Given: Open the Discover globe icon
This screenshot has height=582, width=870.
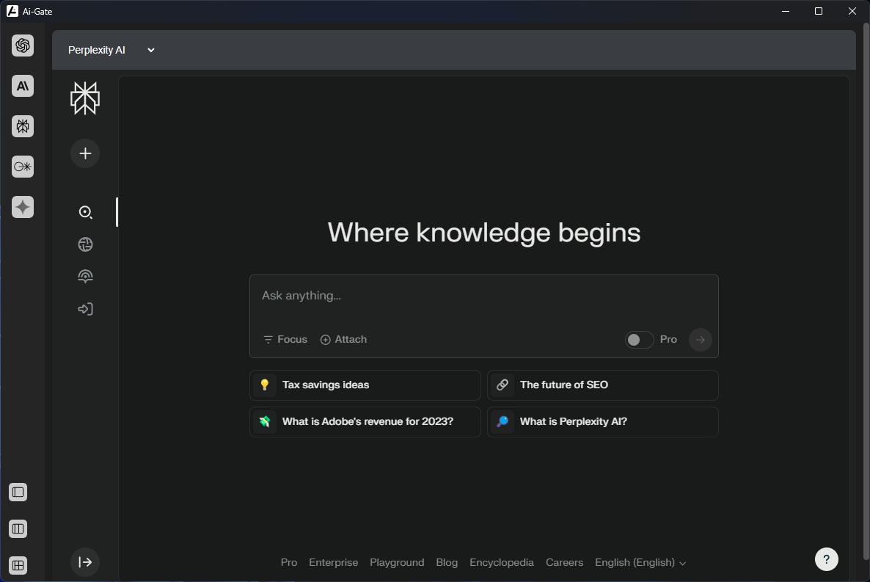Looking at the screenshot, I should (x=85, y=244).
